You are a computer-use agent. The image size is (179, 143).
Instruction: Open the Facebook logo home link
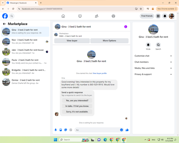tap(5, 16)
